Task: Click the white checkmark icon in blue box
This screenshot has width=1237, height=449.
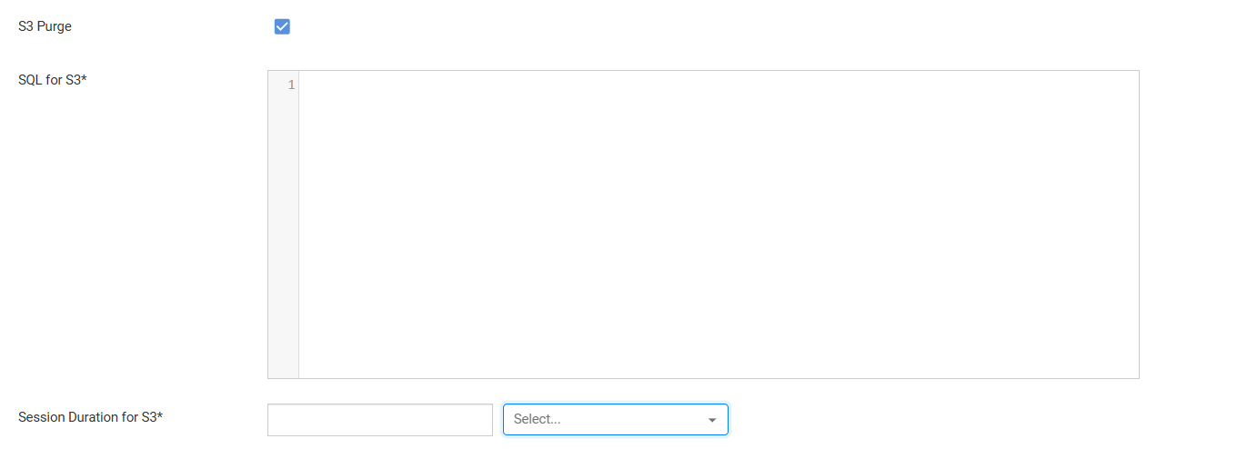Action: coord(282,26)
